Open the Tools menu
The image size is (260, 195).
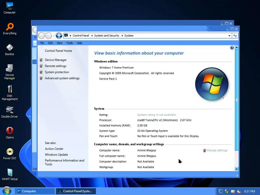pyautogui.click(x=70, y=43)
